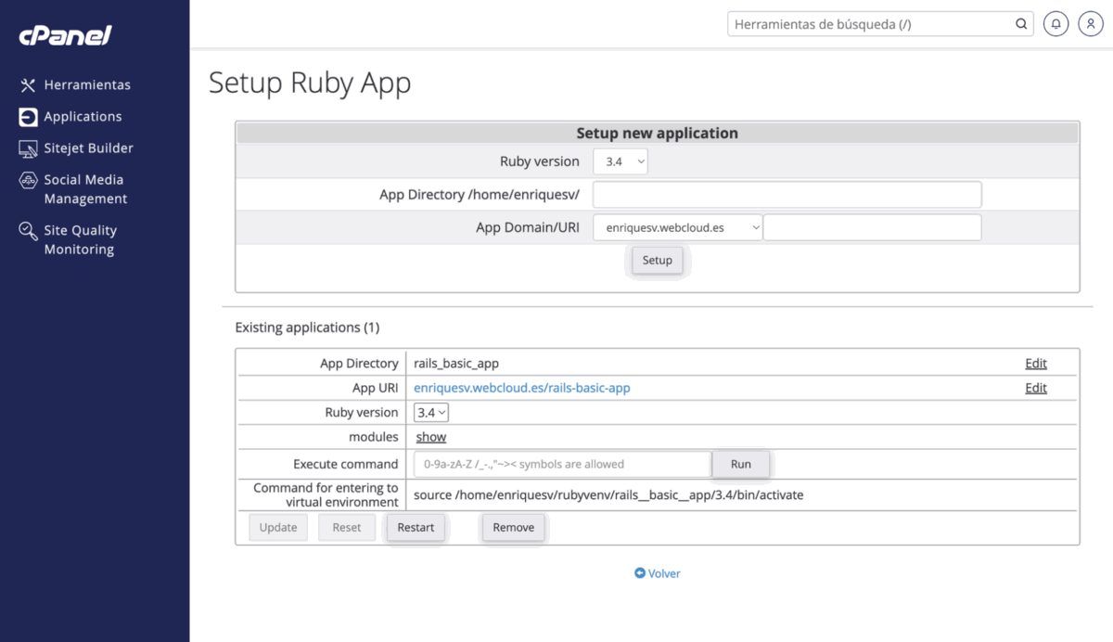Open Social Media Management menu item

coord(85,189)
